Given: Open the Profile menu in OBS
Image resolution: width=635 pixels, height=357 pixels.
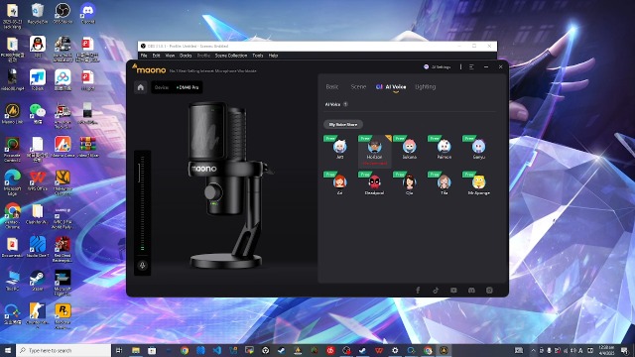Looking at the screenshot, I should point(203,56).
